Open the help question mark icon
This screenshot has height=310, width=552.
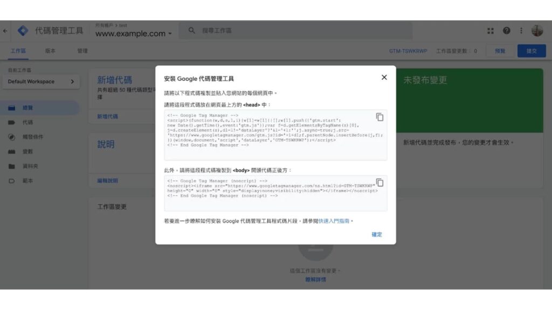click(506, 31)
